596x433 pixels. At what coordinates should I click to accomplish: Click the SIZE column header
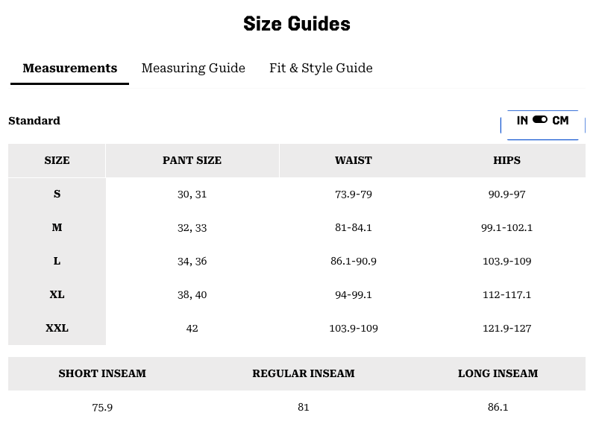57,160
